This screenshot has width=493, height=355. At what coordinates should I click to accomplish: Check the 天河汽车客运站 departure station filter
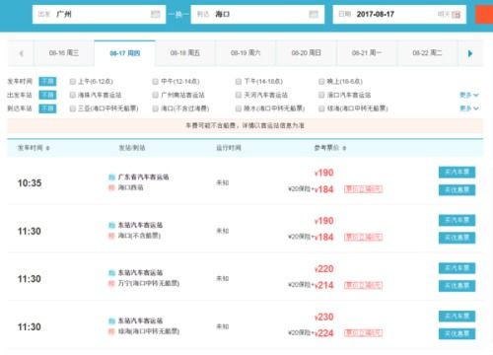coord(239,95)
